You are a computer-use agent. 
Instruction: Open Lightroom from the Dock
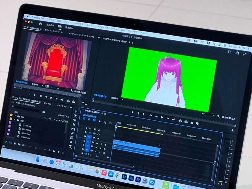pos(124,177)
